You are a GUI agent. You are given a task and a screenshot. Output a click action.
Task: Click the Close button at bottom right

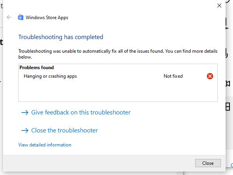(208, 163)
